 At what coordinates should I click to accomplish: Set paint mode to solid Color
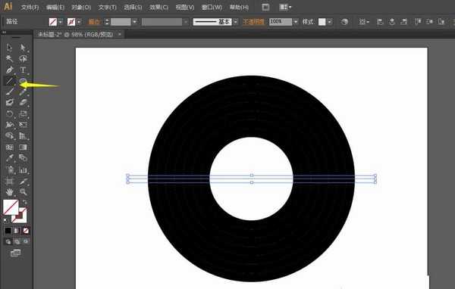8,231
